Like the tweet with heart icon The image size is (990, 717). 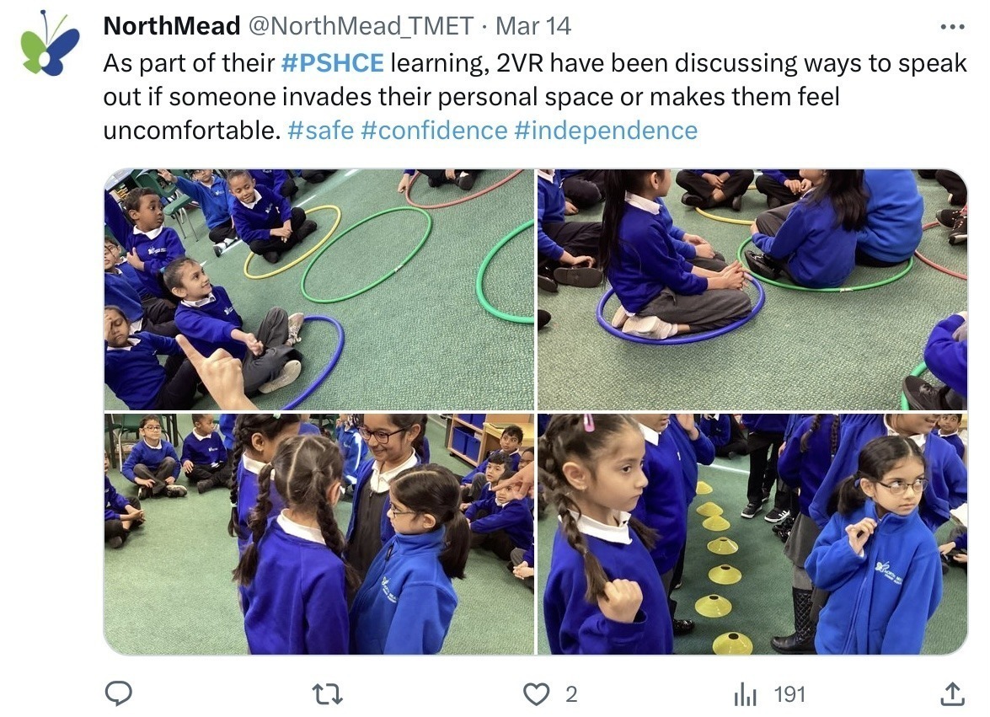pos(537,694)
